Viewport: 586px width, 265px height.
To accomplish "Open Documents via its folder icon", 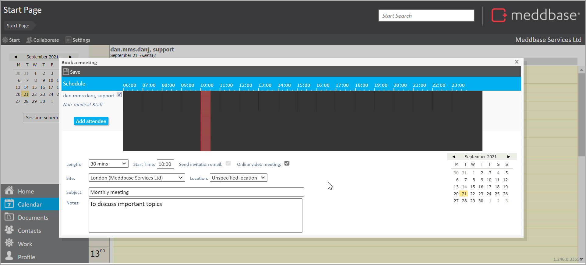I will [9, 217].
